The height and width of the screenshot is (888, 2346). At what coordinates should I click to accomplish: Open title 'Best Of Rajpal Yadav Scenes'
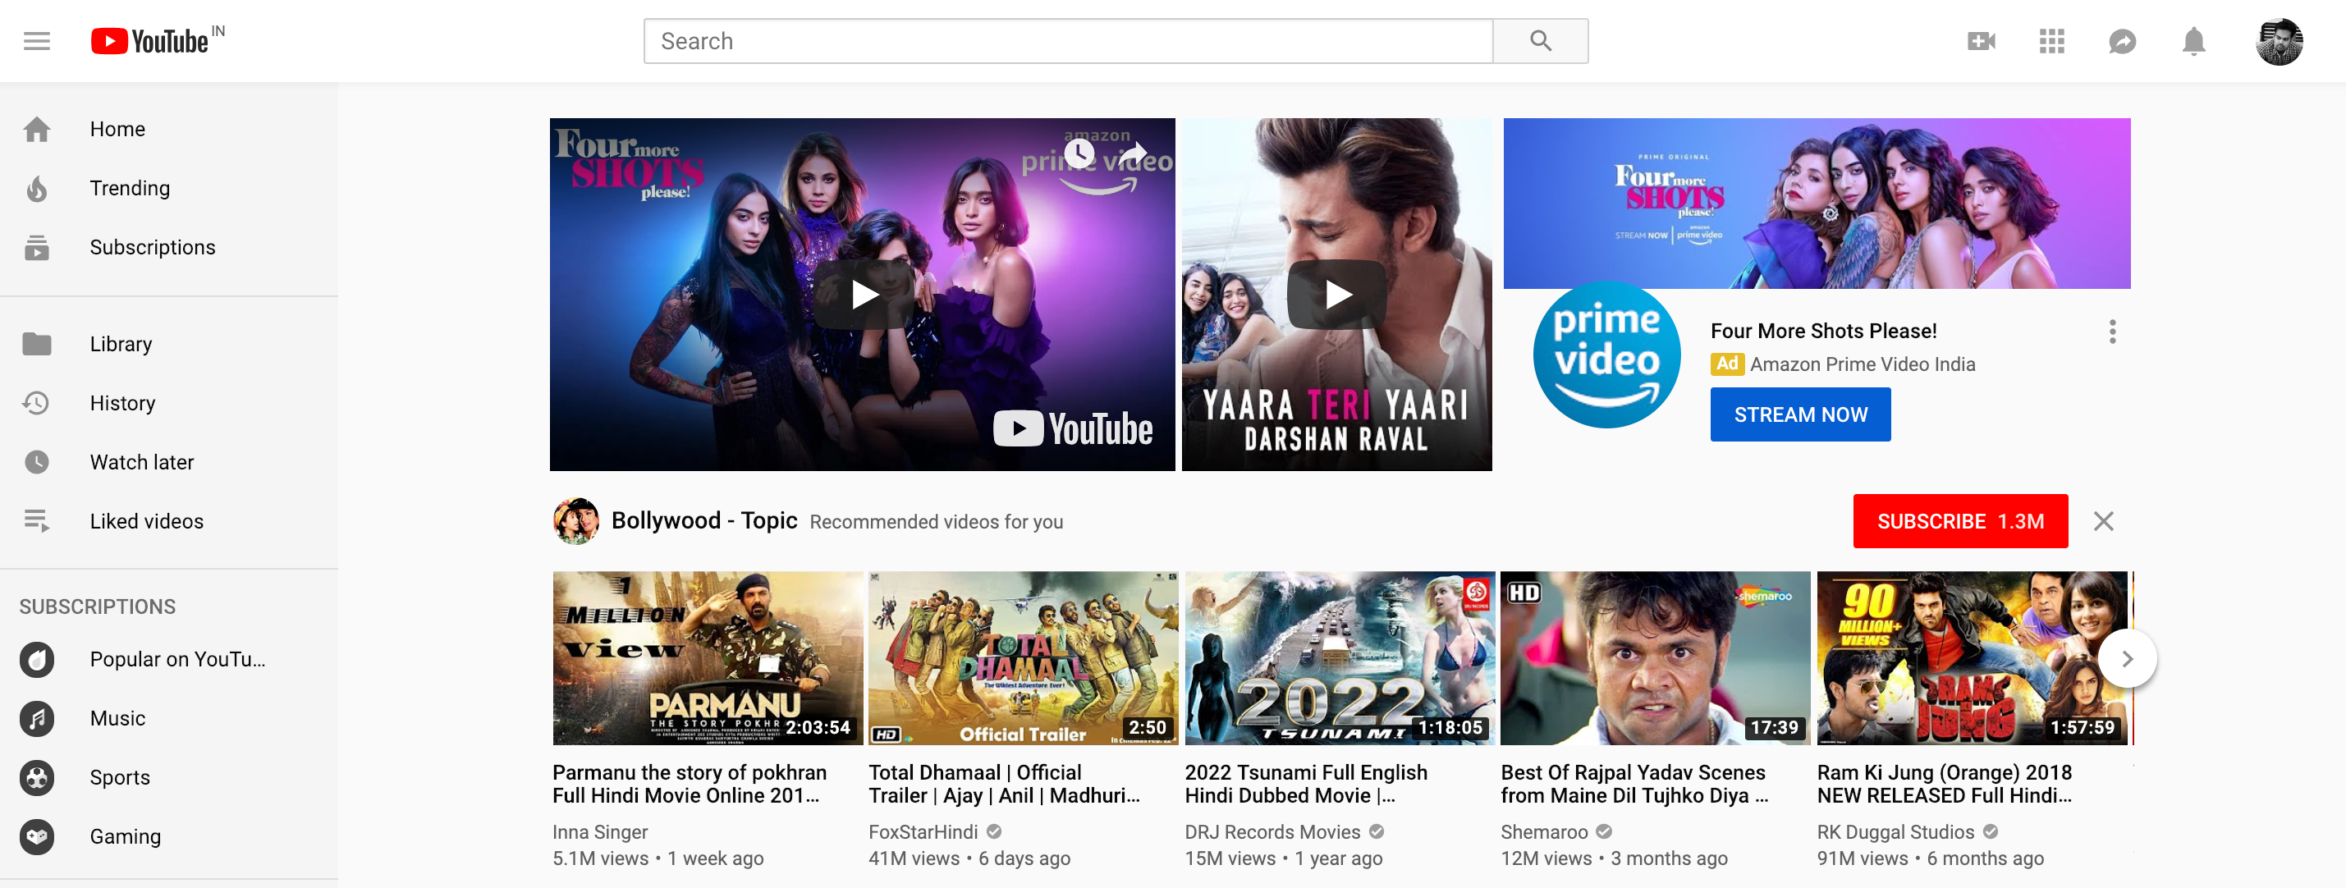1635,784
